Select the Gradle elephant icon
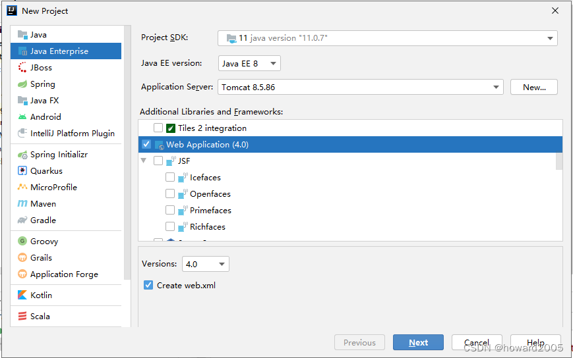Image resolution: width=573 pixels, height=358 pixels. [22, 220]
